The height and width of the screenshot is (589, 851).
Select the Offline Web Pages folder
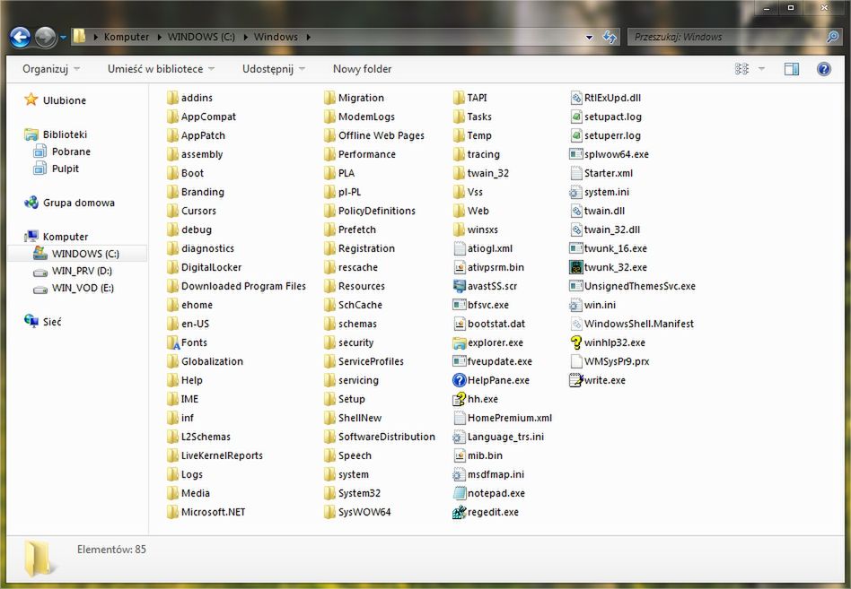374,135
